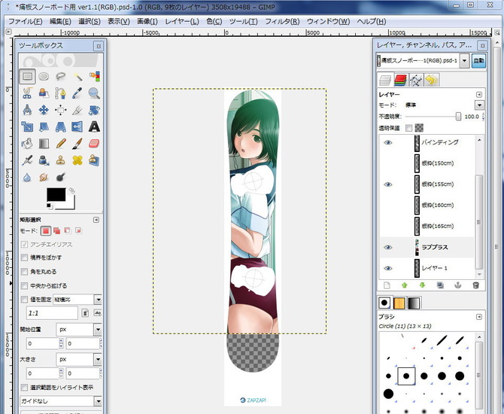This screenshot has width=504, height=414.
Task: Select the Eraser tool
Action: click(94, 144)
